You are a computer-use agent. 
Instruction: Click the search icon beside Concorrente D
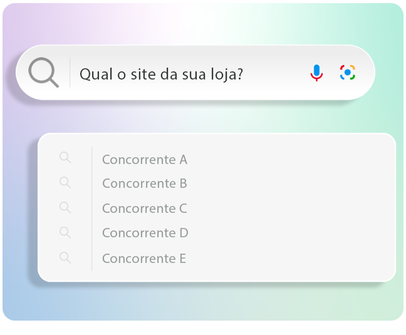[x=65, y=232]
